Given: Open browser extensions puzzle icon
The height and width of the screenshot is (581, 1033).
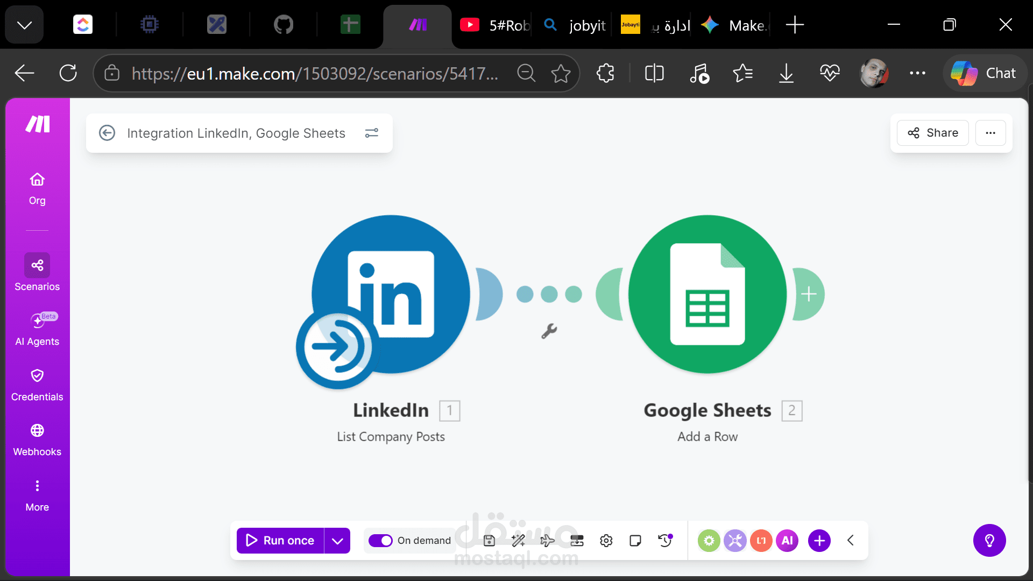Looking at the screenshot, I should click(x=605, y=73).
